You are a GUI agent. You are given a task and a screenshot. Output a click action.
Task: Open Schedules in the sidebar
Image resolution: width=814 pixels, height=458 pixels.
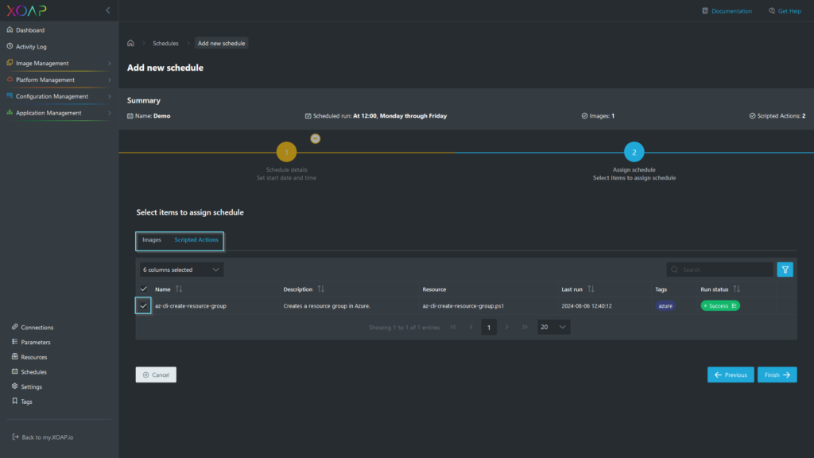[33, 372]
